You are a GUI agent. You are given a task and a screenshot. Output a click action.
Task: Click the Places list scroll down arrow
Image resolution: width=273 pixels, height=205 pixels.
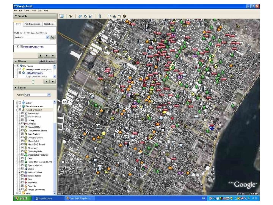(55, 76)
